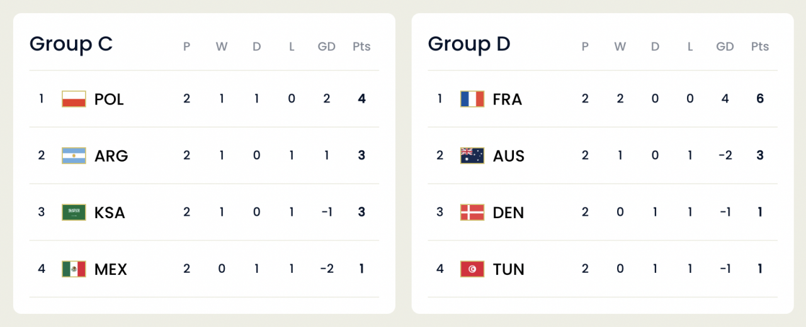
Task: Open the AUS team name
Action: 508,156
